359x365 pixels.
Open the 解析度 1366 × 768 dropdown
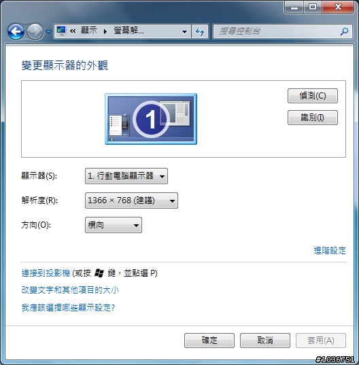pos(131,201)
